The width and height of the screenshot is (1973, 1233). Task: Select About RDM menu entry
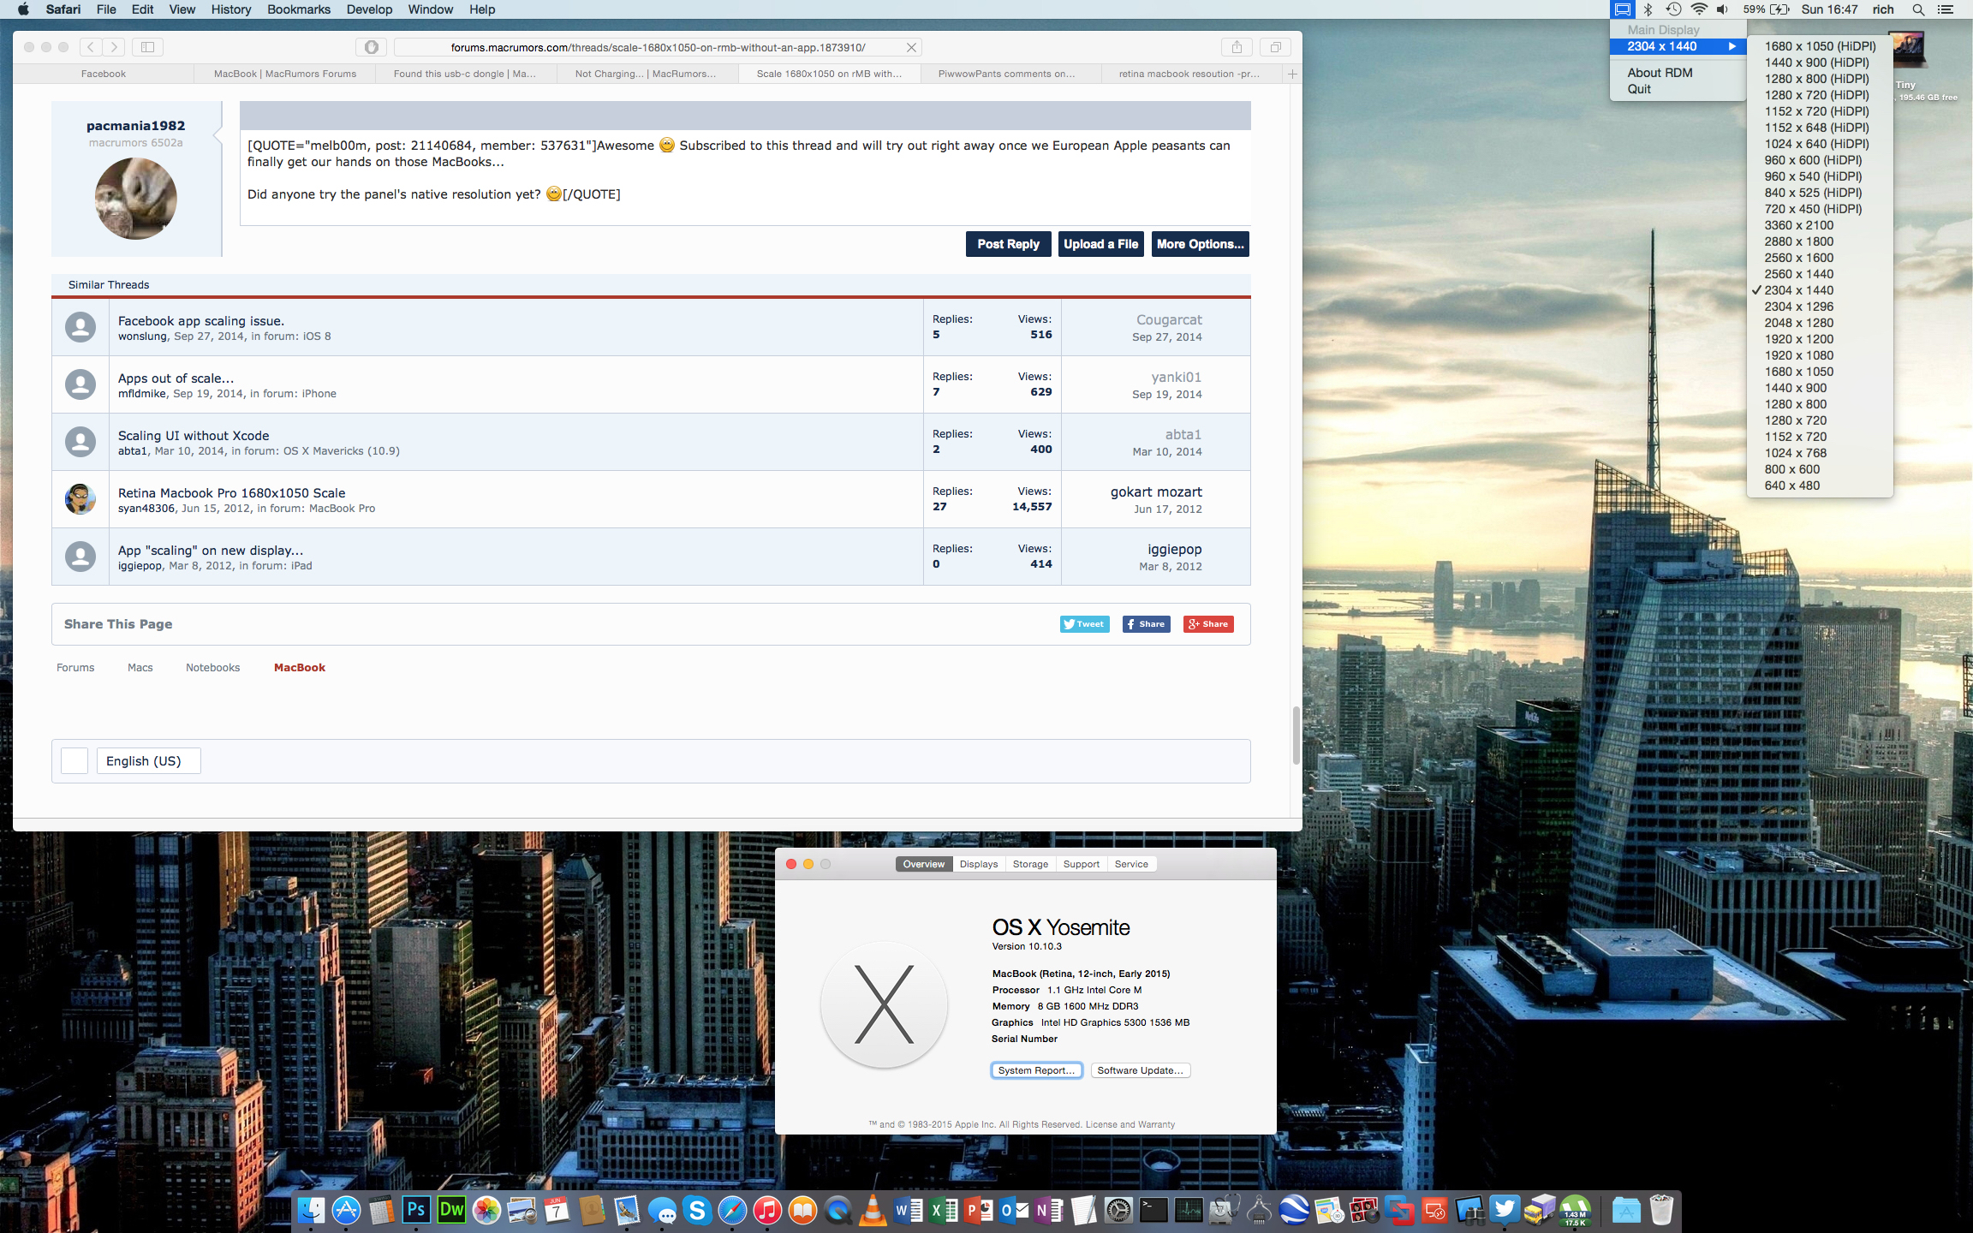click(x=1678, y=73)
